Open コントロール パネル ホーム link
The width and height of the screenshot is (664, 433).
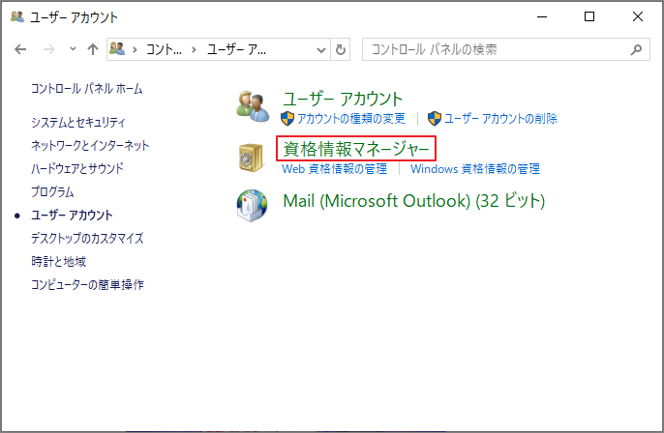pyautogui.click(x=86, y=88)
